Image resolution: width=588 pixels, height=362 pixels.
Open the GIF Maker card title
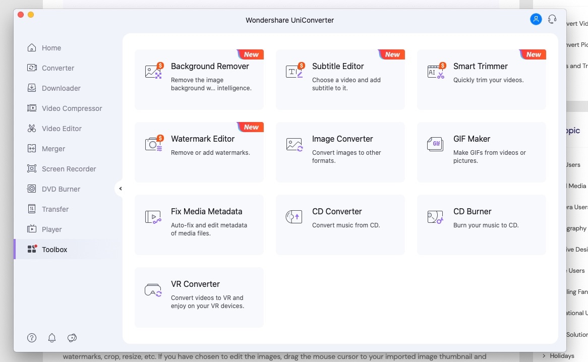click(472, 139)
